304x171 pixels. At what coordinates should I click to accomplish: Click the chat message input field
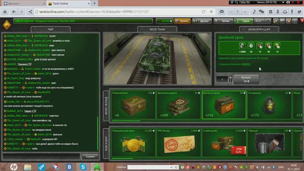coord(41,156)
